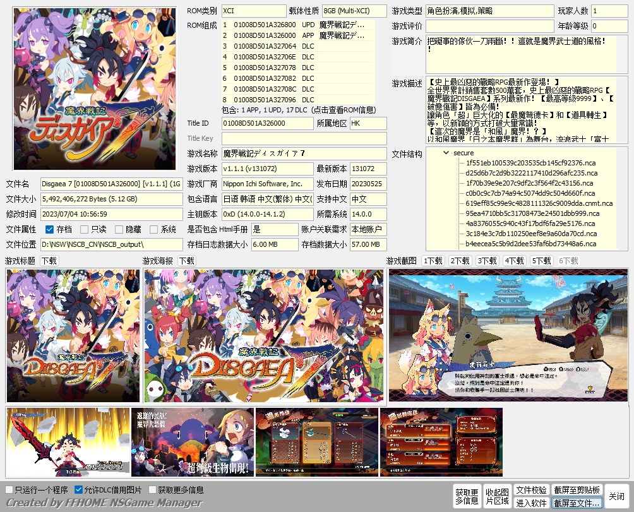Click the 包含语言 languages field

267,199
